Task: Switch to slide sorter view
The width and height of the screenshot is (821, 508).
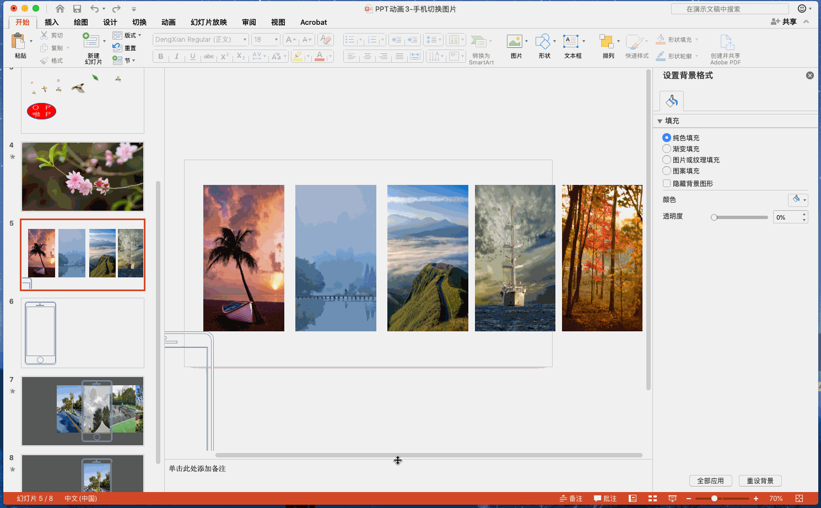Action: 652,499
